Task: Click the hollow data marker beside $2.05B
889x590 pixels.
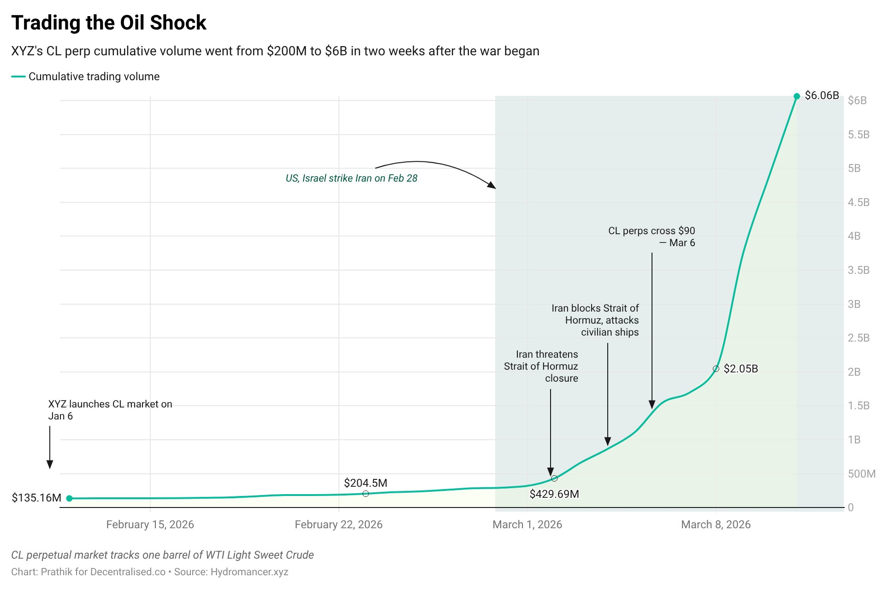Action: click(716, 369)
